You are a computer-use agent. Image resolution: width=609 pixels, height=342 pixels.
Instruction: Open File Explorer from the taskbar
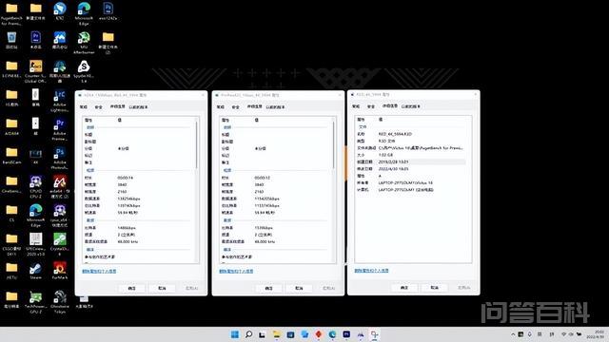[277, 334]
